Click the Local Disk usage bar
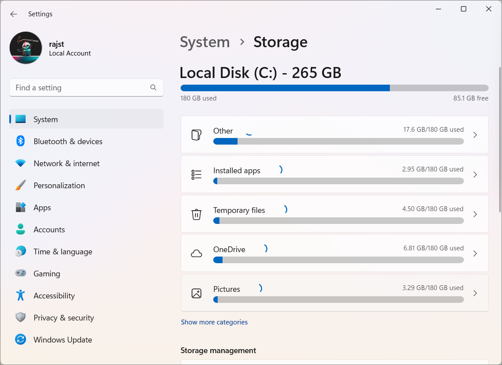 click(334, 88)
